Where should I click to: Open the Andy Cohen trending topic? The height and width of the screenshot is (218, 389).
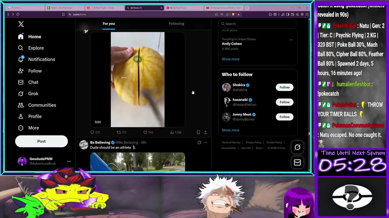(x=232, y=44)
